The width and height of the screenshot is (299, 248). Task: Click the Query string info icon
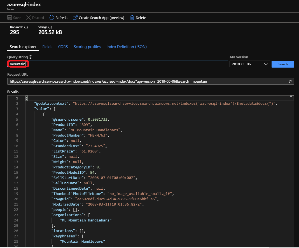click(31, 57)
